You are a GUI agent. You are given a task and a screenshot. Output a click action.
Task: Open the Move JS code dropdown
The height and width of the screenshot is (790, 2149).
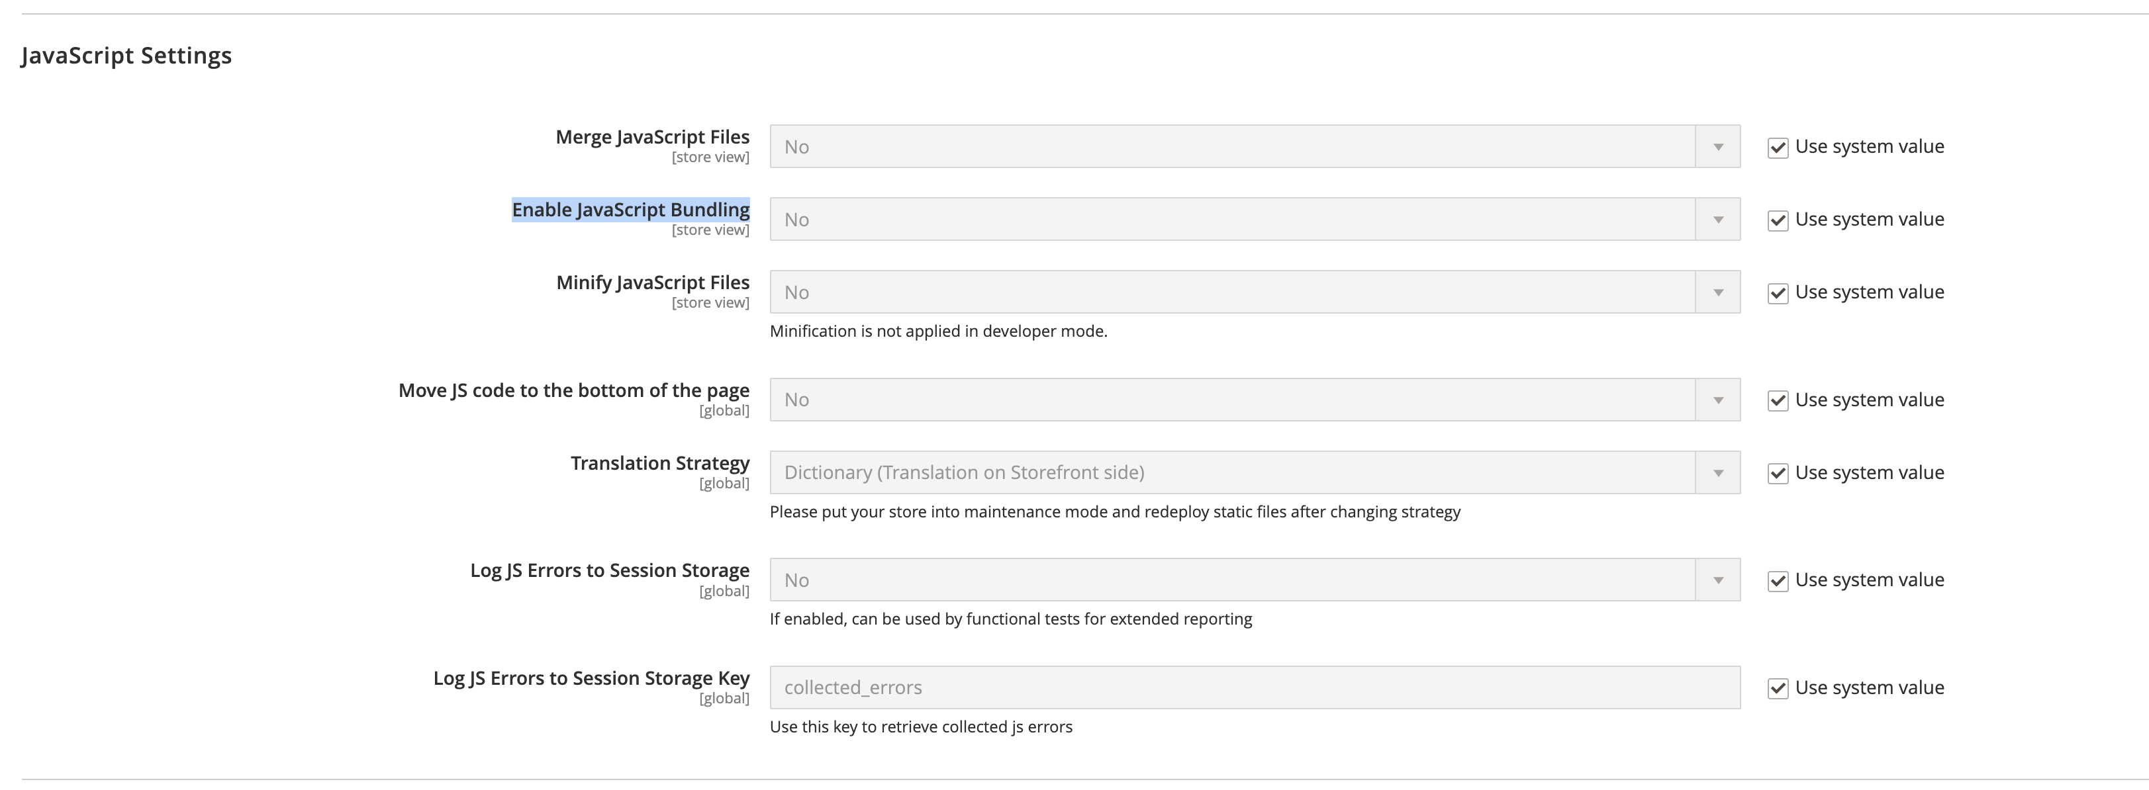pos(1718,399)
